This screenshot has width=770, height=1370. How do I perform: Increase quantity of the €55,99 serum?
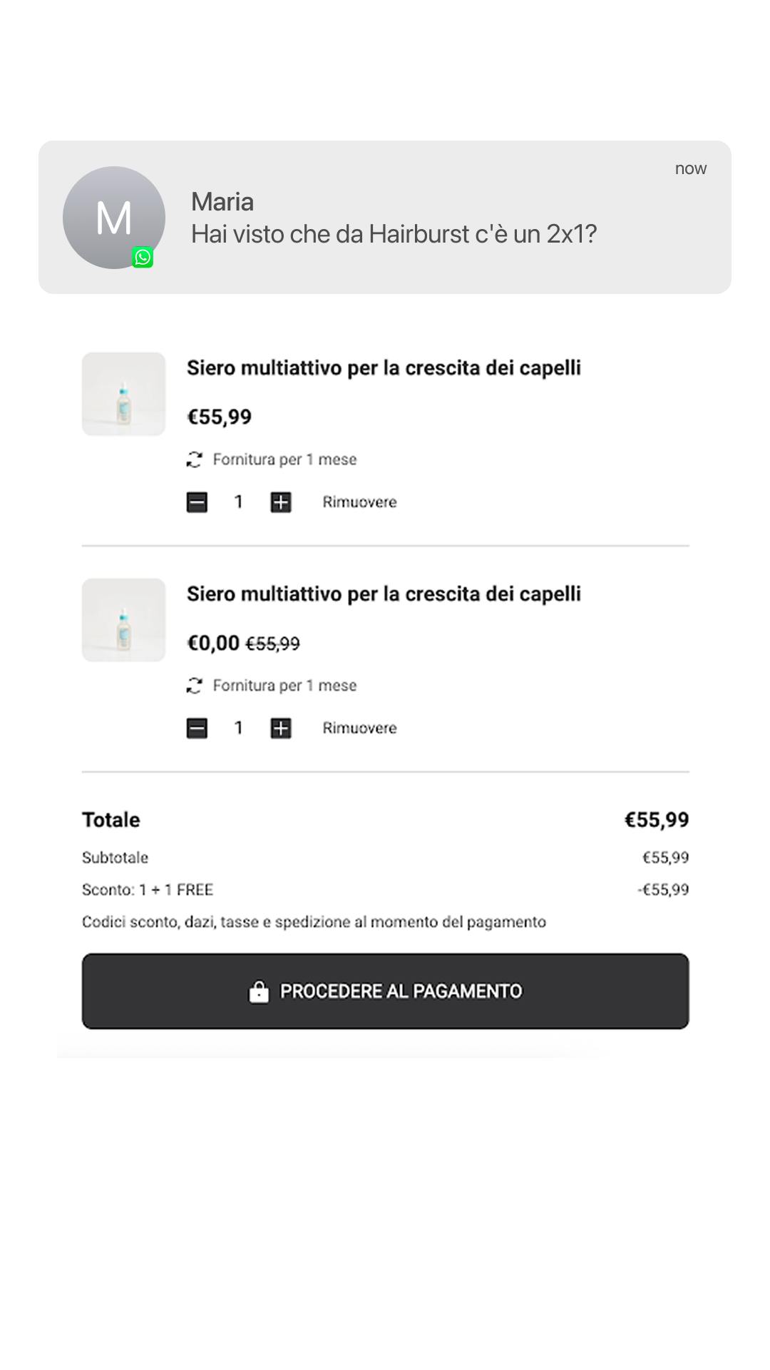tap(281, 502)
